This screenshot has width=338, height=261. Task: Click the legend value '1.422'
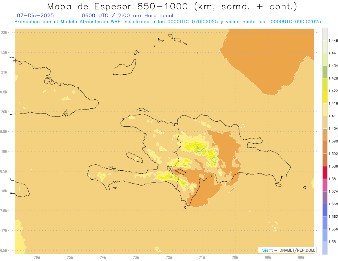coord(333,91)
